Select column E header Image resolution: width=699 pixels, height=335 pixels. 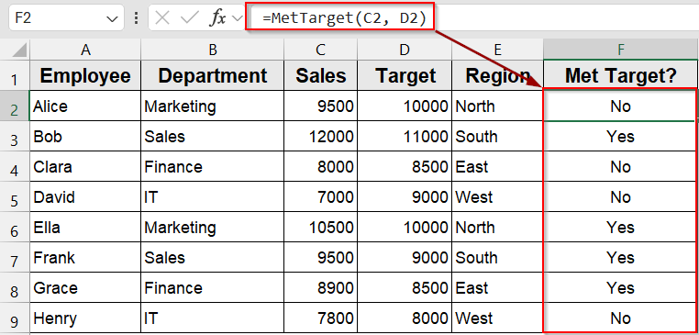point(497,50)
